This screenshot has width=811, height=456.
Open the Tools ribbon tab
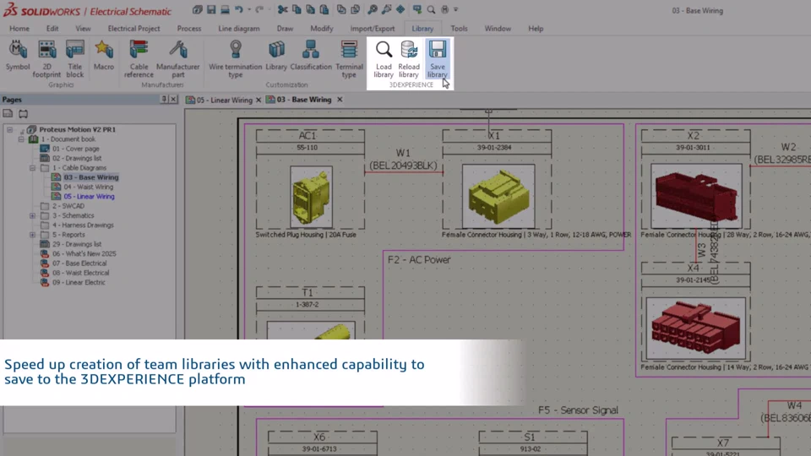tap(459, 29)
